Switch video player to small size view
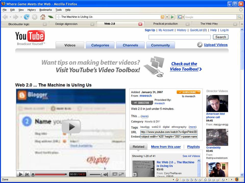Image resolution: width=245 pixels, height=183 pixels. click(115, 174)
